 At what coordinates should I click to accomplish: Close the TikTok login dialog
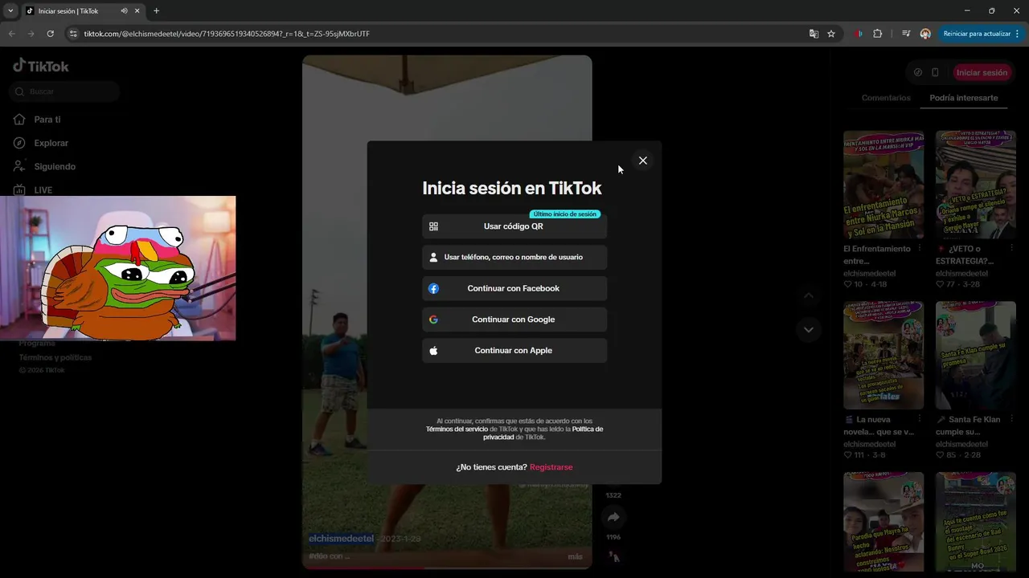[642, 161]
